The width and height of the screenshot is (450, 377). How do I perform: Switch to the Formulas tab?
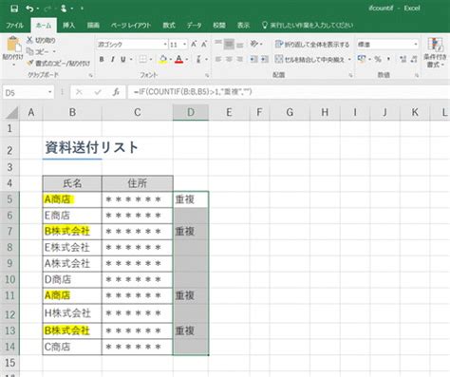point(169,26)
